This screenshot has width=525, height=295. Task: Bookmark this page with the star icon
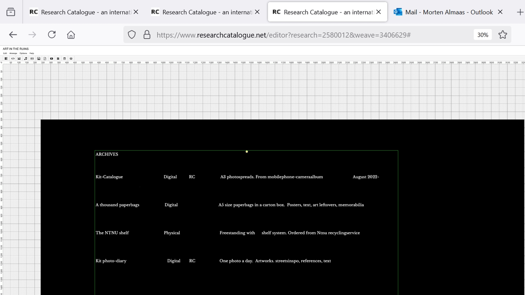pos(503,35)
